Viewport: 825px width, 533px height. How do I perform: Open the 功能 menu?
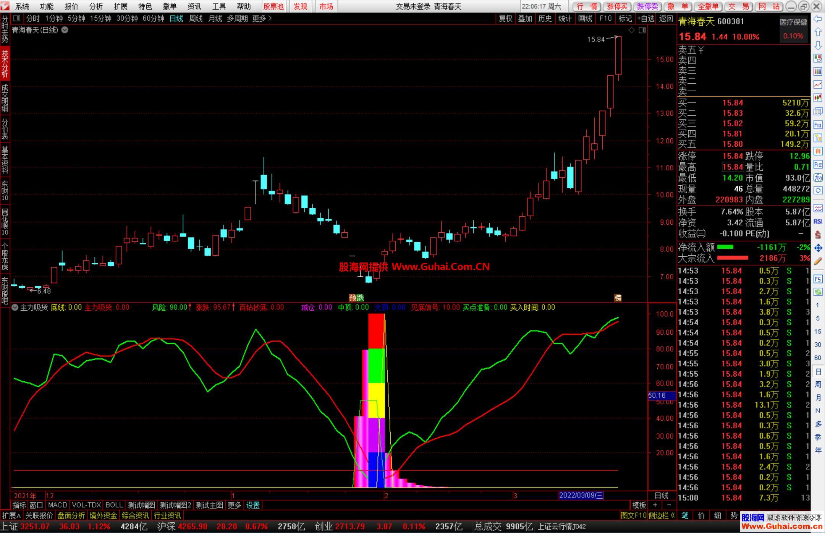tap(47, 6)
